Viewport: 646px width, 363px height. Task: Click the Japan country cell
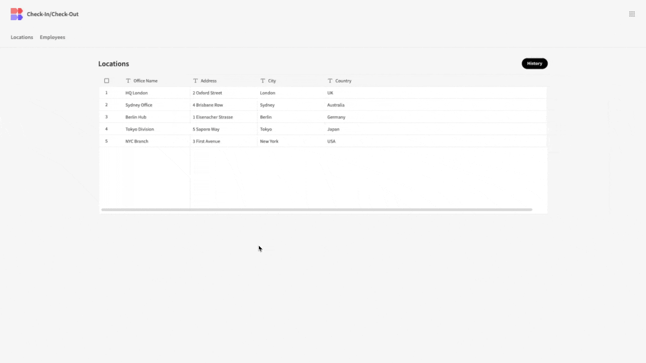click(x=358, y=129)
